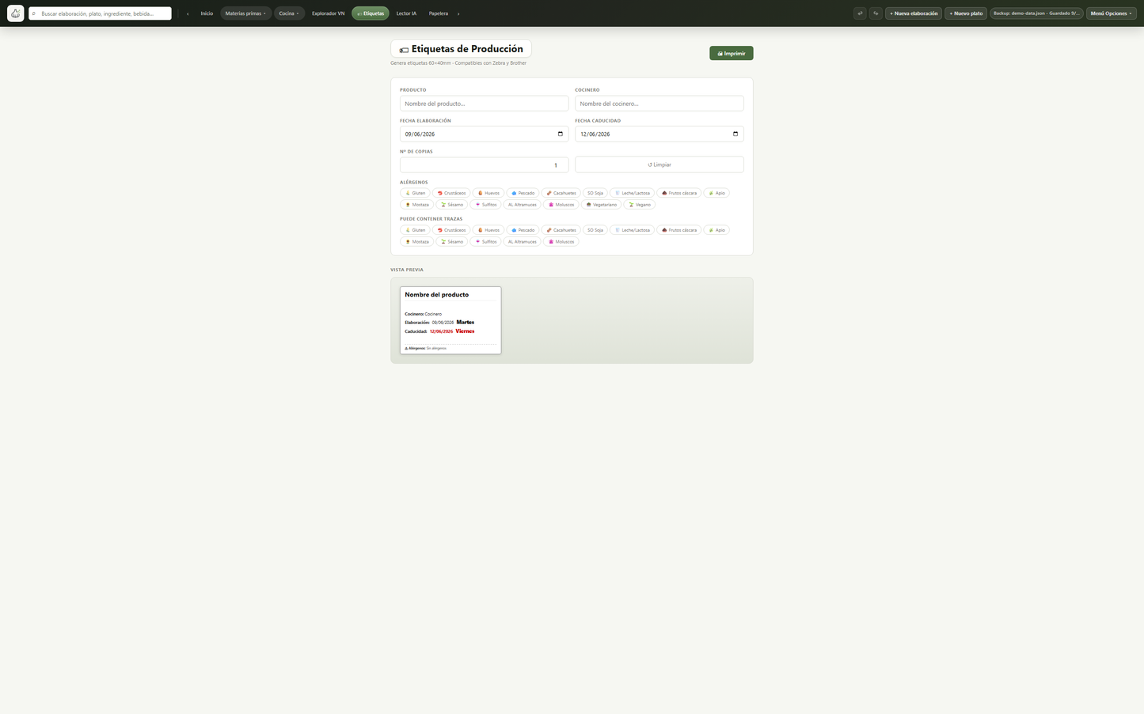Select the Vegetariano chip
This screenshot has height=714, width=1144.
pyautogui.click(x=601, y=205)
